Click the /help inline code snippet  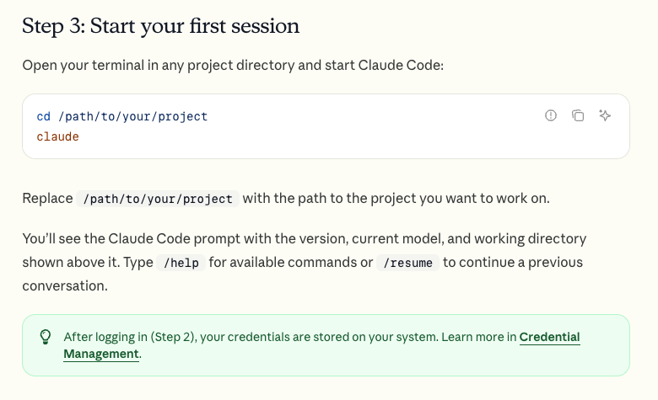click(x=181, y=263)
